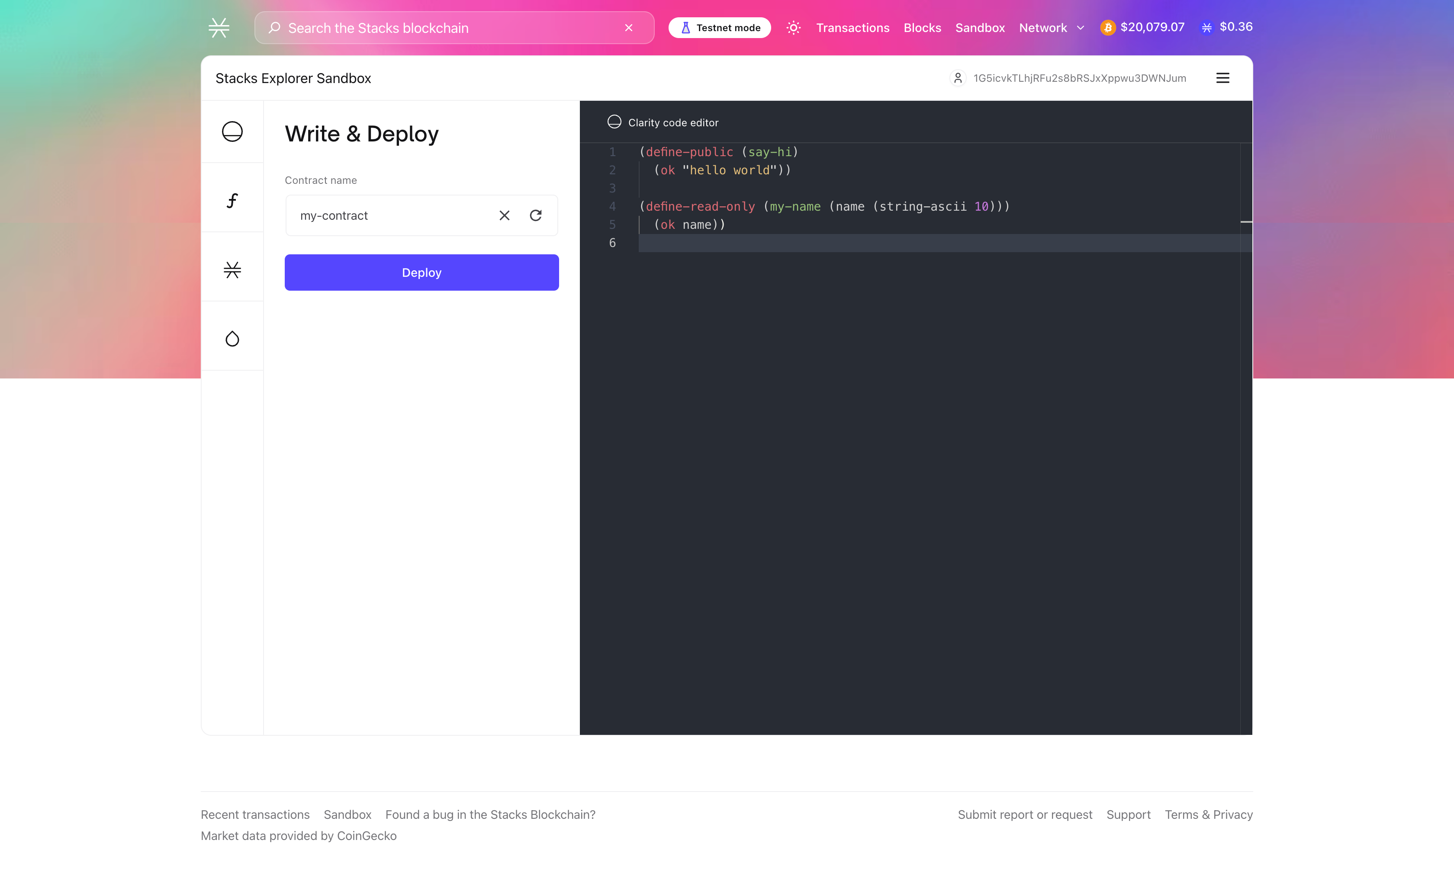Open the function call sidebar icon
This screenshot has width=1454, height=872.
coord(232,200)
